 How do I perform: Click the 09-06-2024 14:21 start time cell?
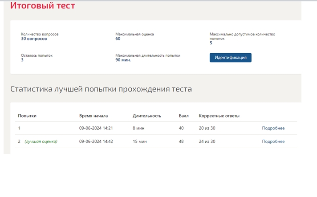(96, 128)
